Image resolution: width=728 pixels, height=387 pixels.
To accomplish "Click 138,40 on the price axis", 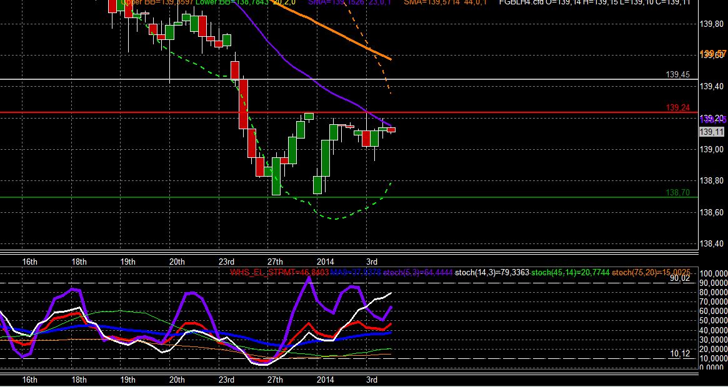I will [x=711, y=244].
